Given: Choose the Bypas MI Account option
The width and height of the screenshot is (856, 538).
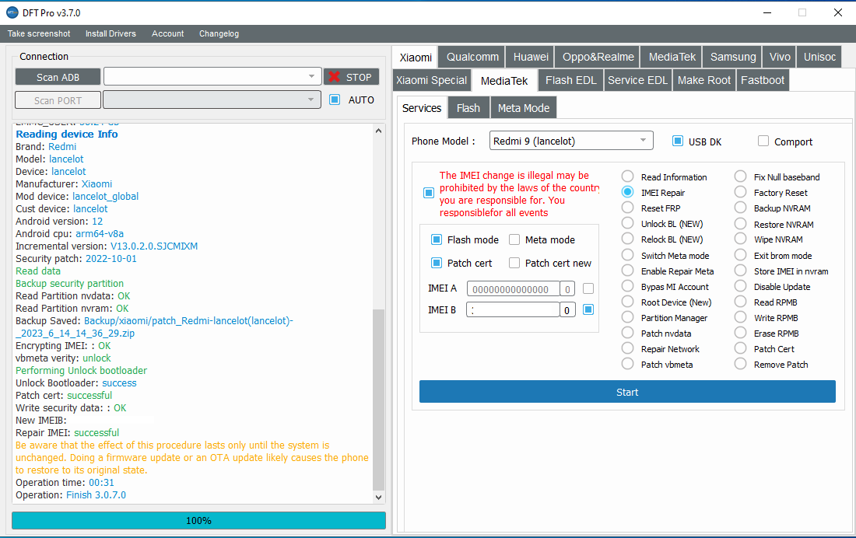Looking at the screenshot, I should click(x=628, y=286).
